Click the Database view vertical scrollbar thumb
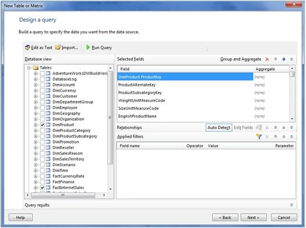 pos(110,117)
